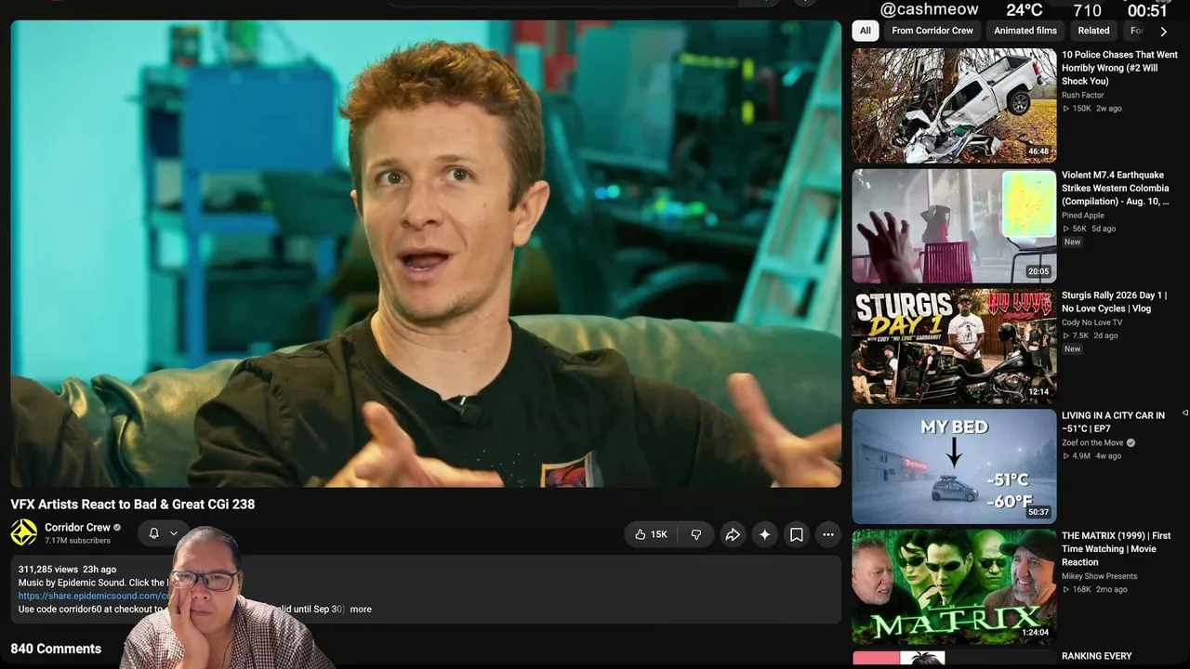Open the three-dot more actions menu

coord(828,534)
